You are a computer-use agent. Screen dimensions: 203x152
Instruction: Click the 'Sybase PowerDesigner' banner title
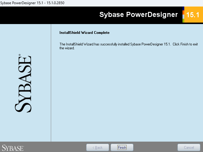pyautogui.click(x=139, y=15)
